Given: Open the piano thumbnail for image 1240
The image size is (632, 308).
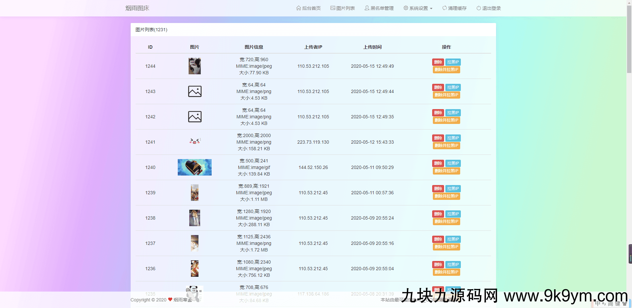Looking at the screenshot, I should click(195, 167).
